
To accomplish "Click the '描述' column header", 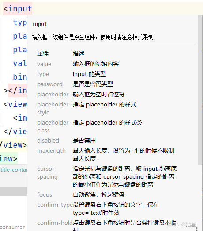I will 79,54.
